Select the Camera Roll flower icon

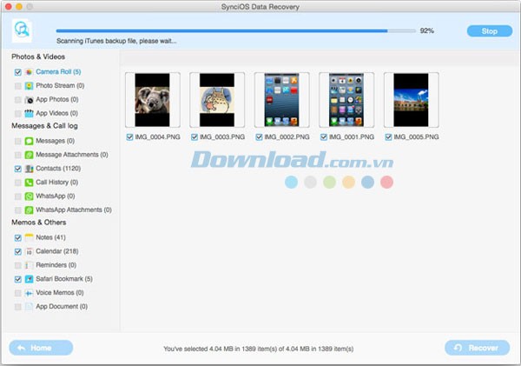pyautogui.click(x=30, y=72)
